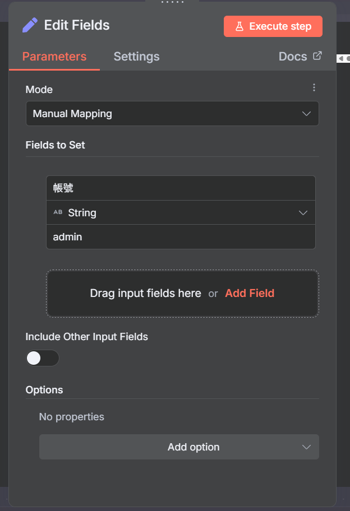Switch to the Settings tab

(136, 57)
